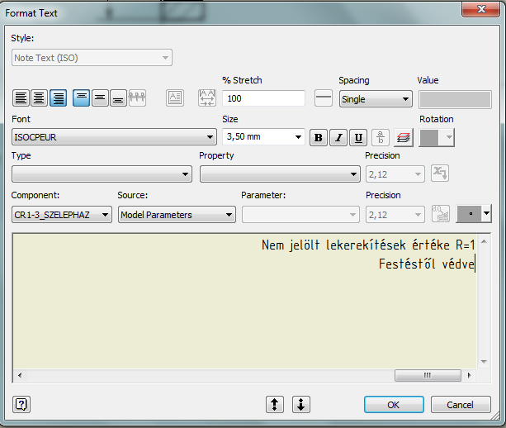Open the symbol picker dropdown arrow
Viewport: 506px width, 428px height.
(x=486, y=213)
